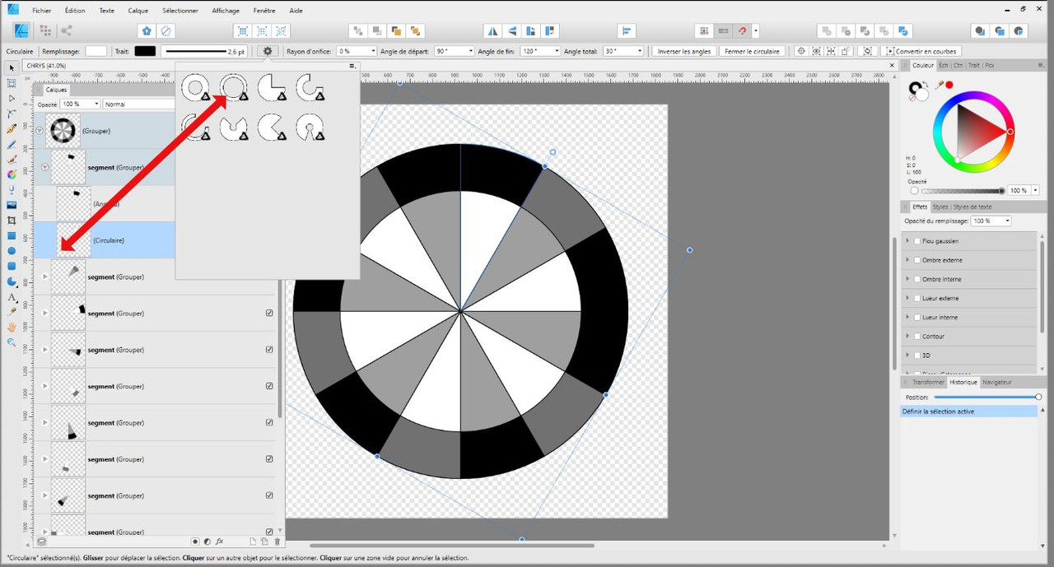This screenshot has width=1054, height=567.
Task: Choose the three-quarter pie preset
Action: (272, 87)
